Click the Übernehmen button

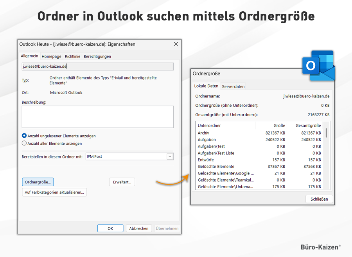(167, 228)
